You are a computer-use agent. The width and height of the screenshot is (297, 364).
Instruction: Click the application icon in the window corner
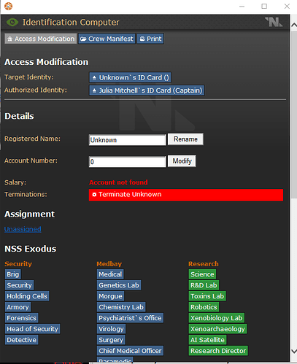point(8,6)
